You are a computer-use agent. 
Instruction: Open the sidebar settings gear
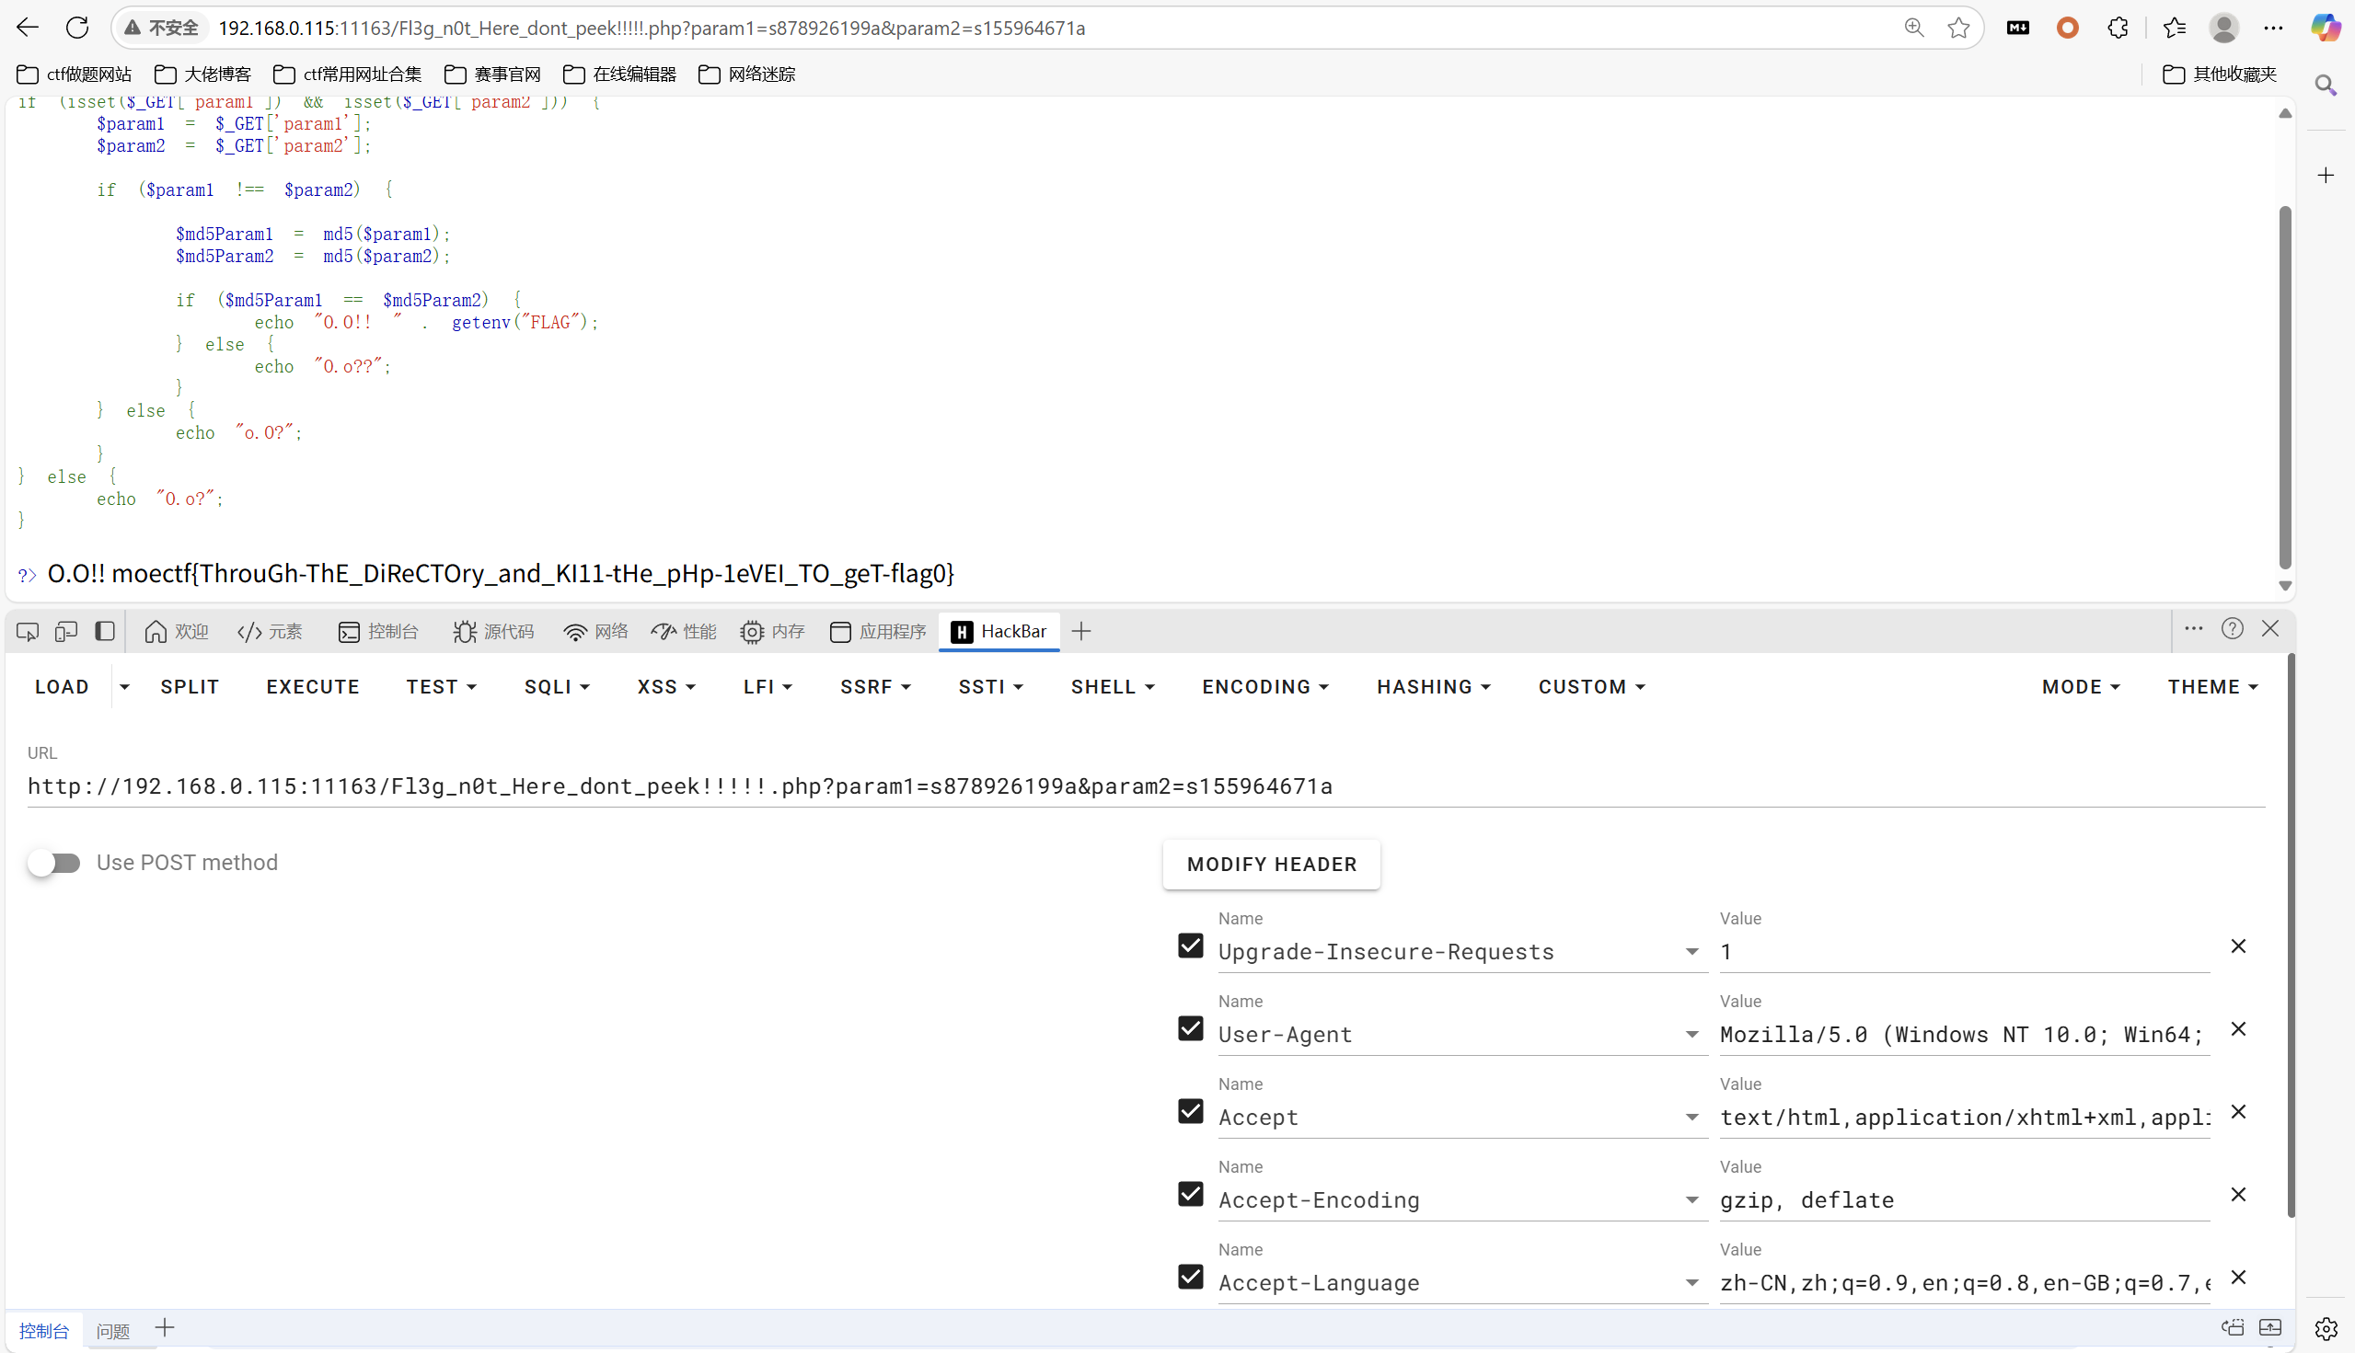click(x=2326, y=1329)
